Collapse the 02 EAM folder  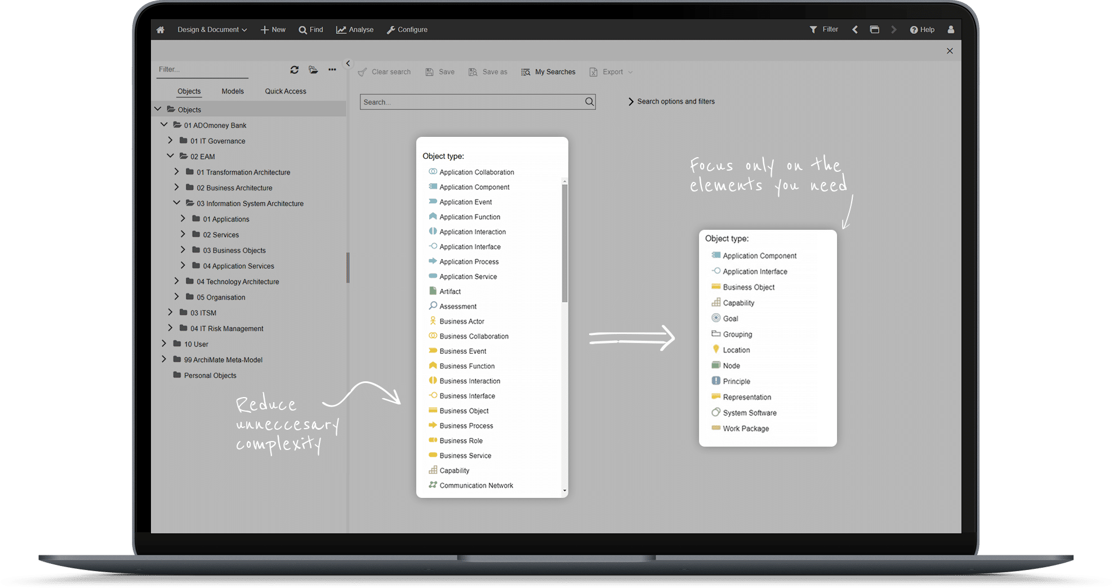171,156
